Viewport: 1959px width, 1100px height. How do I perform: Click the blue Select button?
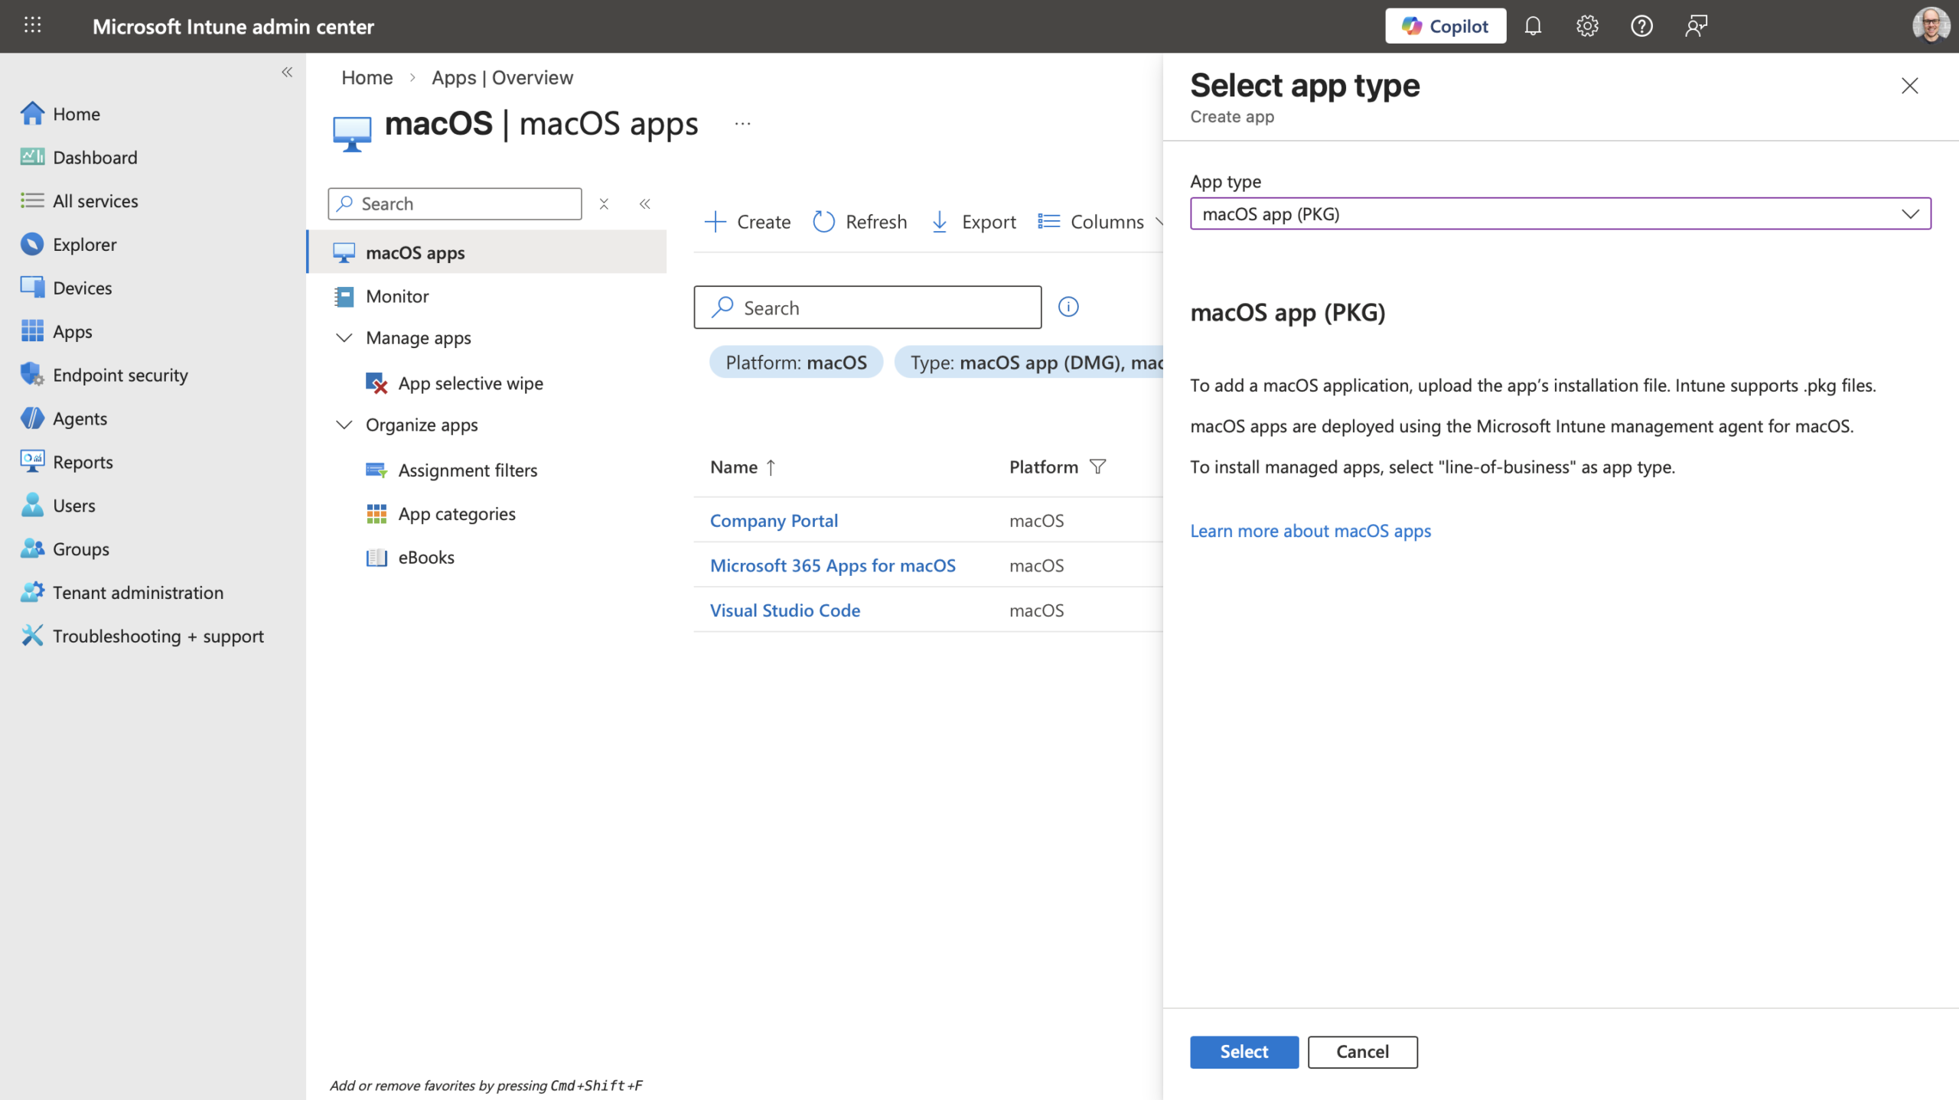[x=1244, y=1052]
